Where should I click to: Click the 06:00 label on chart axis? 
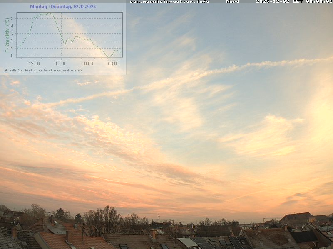click(114, 63)
